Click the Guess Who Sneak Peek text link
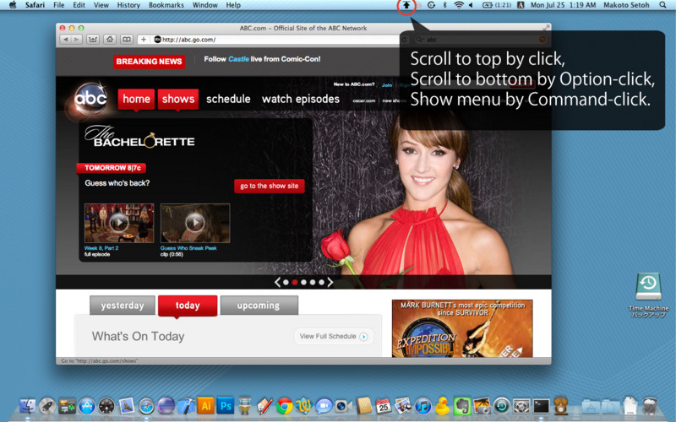Screen dimensions: 676x422 pyautogui.click(x=188, y=248)
